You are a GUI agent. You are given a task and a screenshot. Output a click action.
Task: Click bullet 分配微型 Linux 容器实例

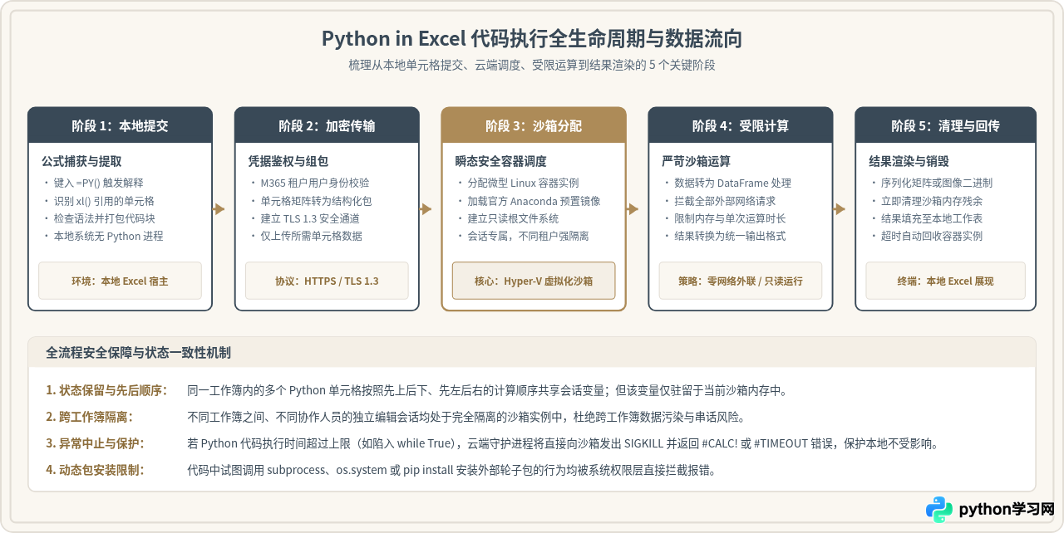[x=523, y=183]
